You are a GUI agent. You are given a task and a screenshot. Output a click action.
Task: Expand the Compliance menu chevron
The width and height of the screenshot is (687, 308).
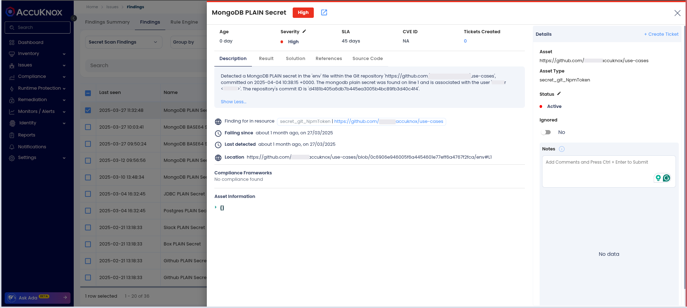64,77
